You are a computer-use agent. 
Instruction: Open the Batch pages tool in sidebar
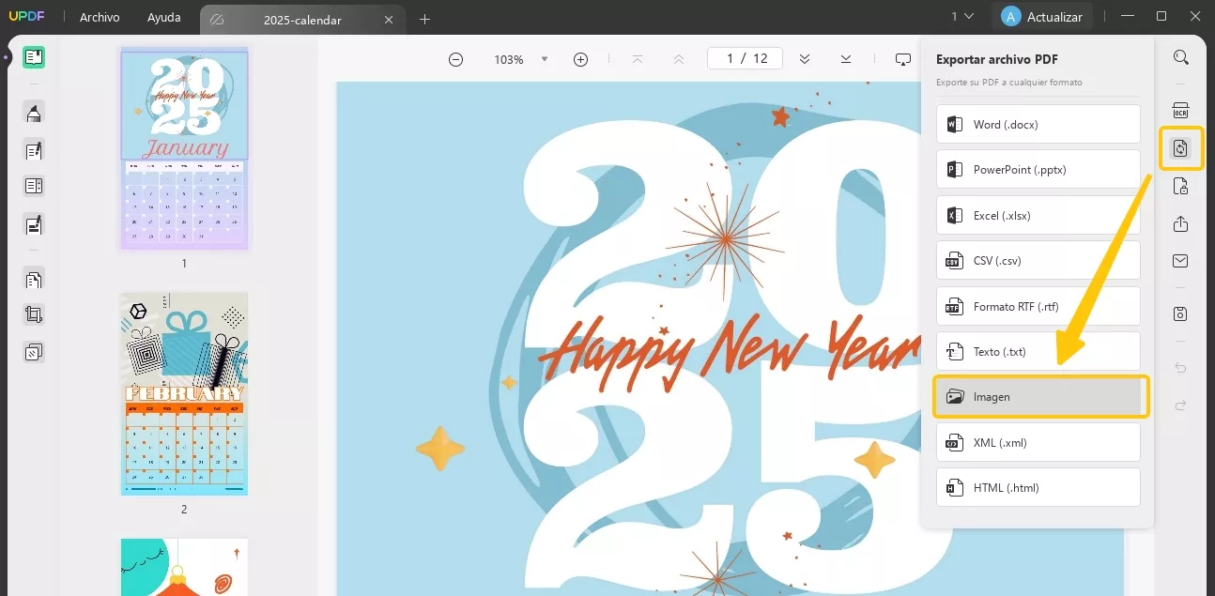34,279
